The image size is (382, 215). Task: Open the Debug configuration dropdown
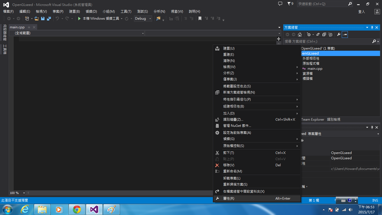point(143,19)
